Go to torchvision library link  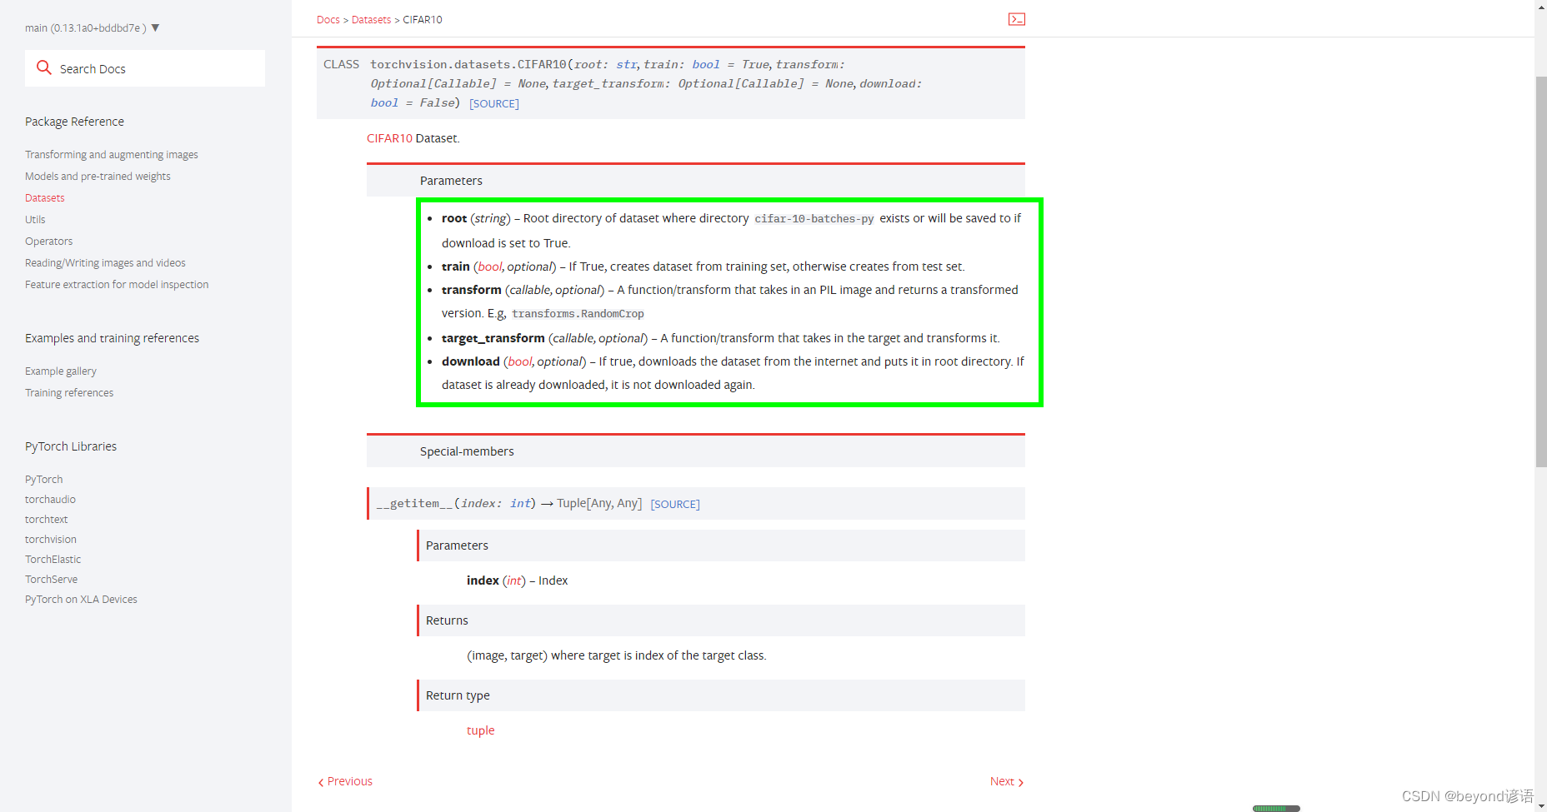[51, 540]
